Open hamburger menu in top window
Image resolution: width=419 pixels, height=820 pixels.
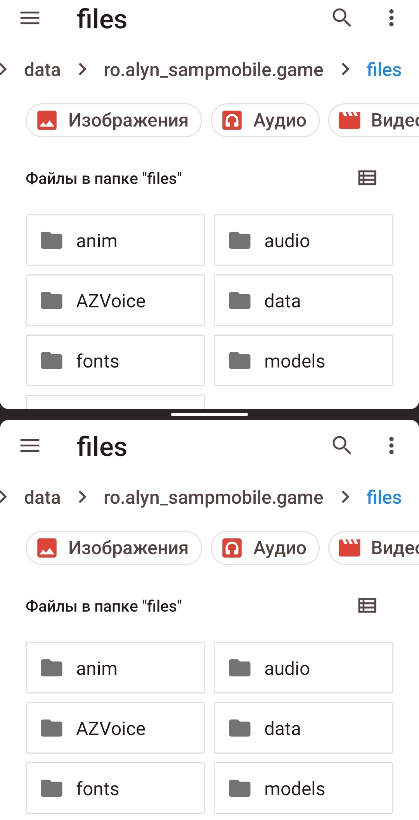30,18
